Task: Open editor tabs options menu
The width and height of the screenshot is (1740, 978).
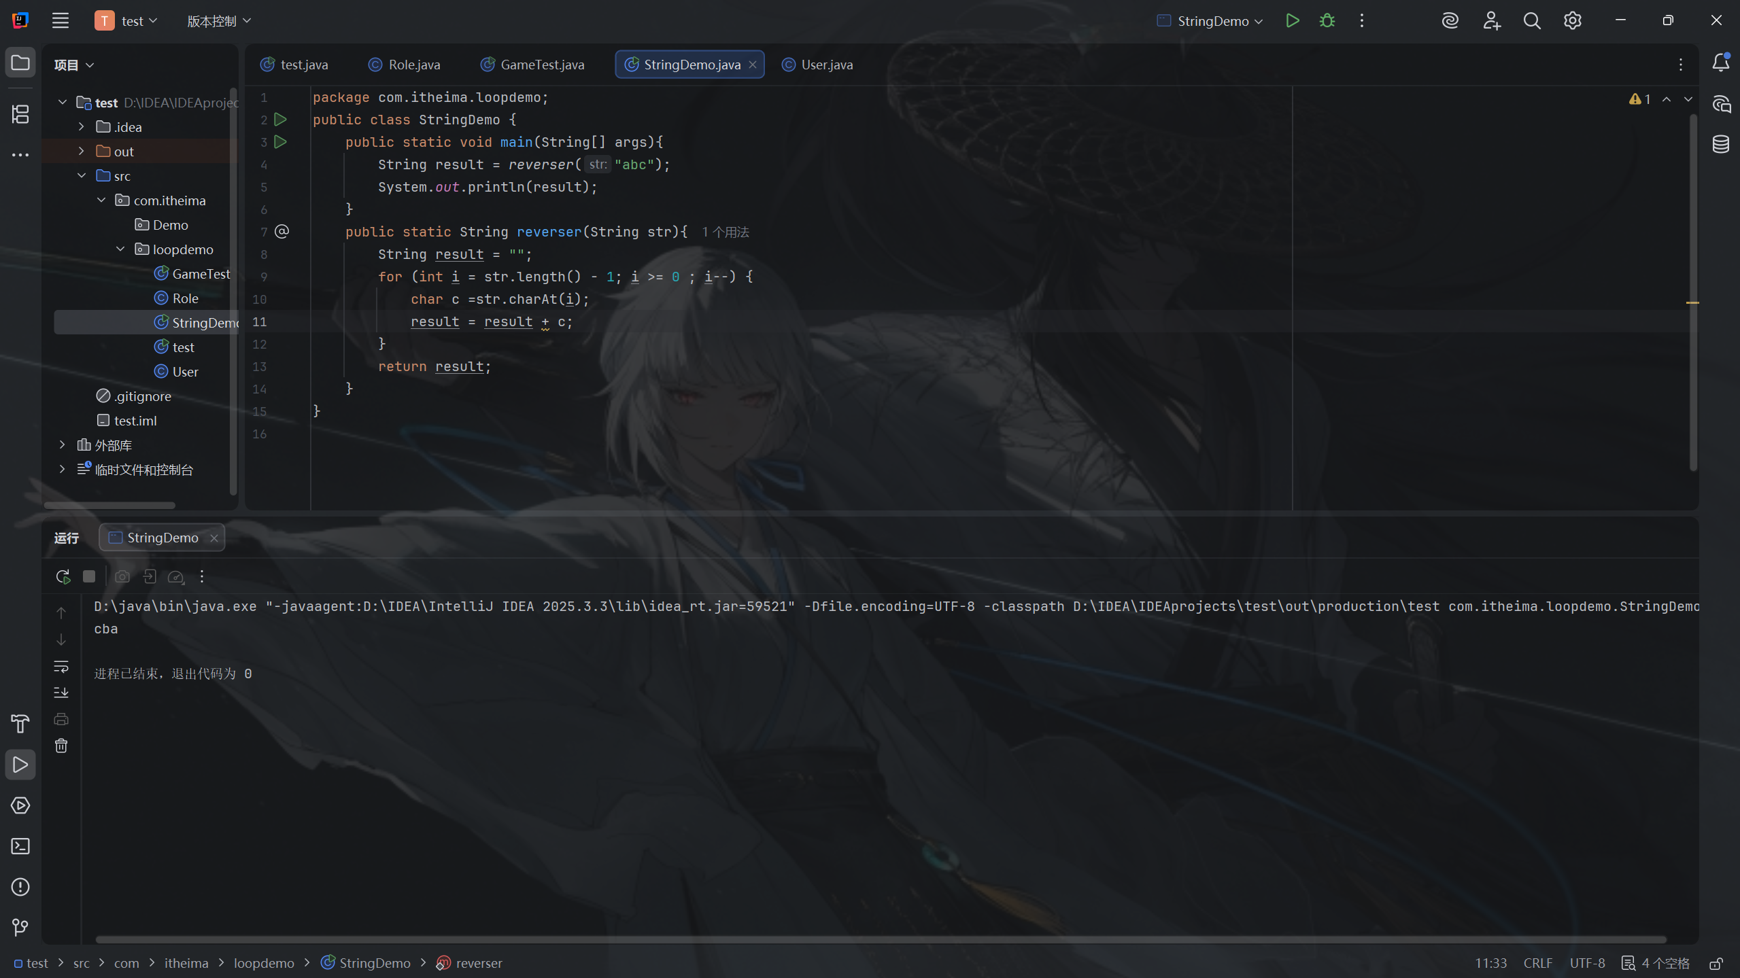Action: pos(1681,65)
